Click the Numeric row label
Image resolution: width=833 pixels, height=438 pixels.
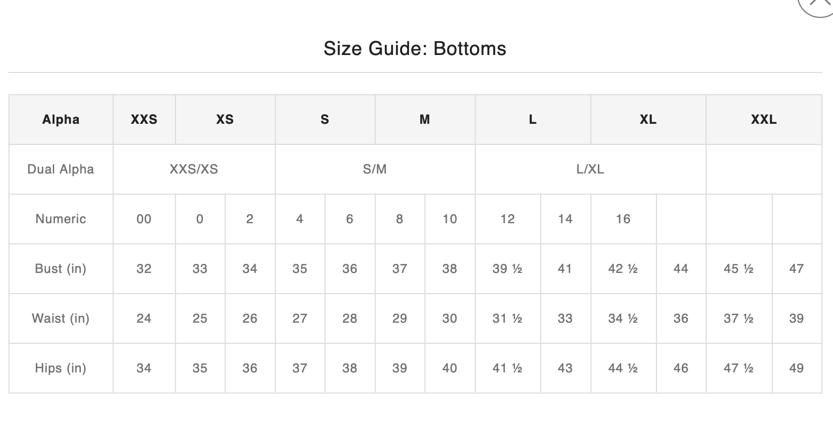tap(61, 219)
